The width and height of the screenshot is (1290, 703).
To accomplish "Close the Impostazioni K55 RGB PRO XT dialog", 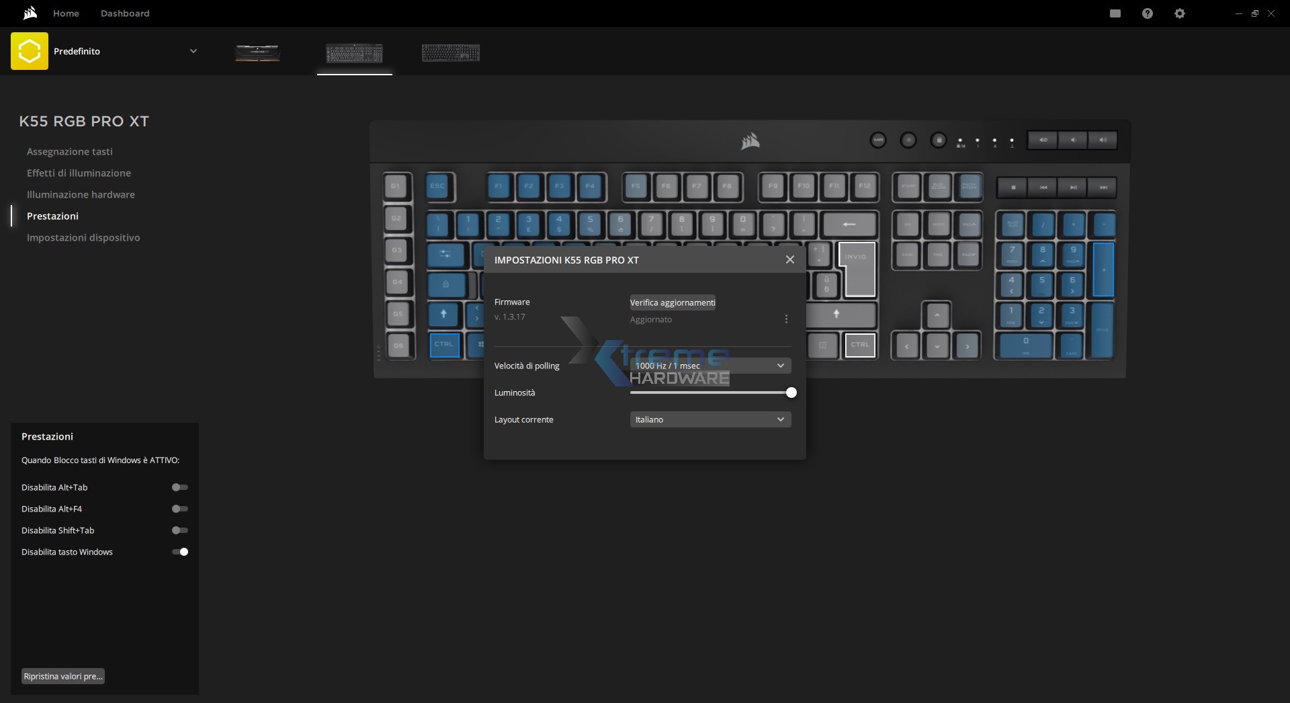I will 790,259.
